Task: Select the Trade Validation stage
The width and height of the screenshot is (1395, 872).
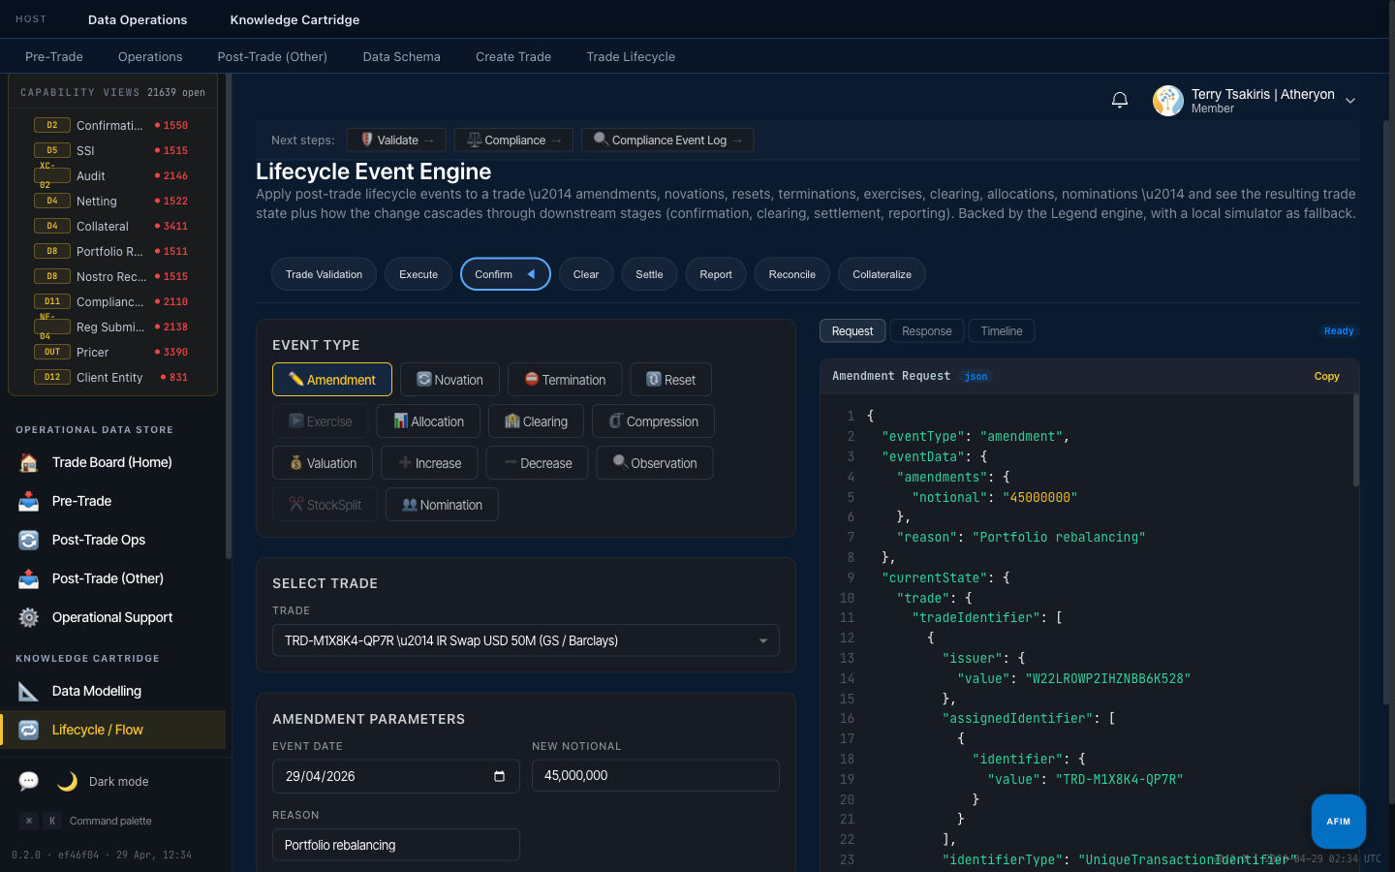Action: point(324,274)
